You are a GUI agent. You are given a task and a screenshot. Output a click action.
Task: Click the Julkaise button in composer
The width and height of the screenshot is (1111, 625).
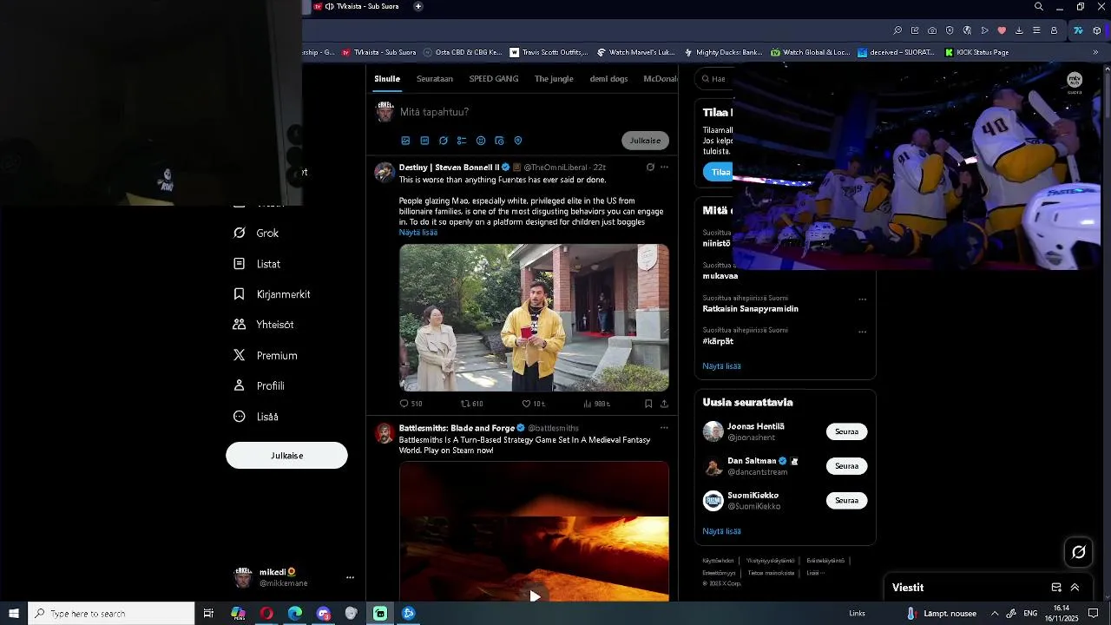click(645, 141)
